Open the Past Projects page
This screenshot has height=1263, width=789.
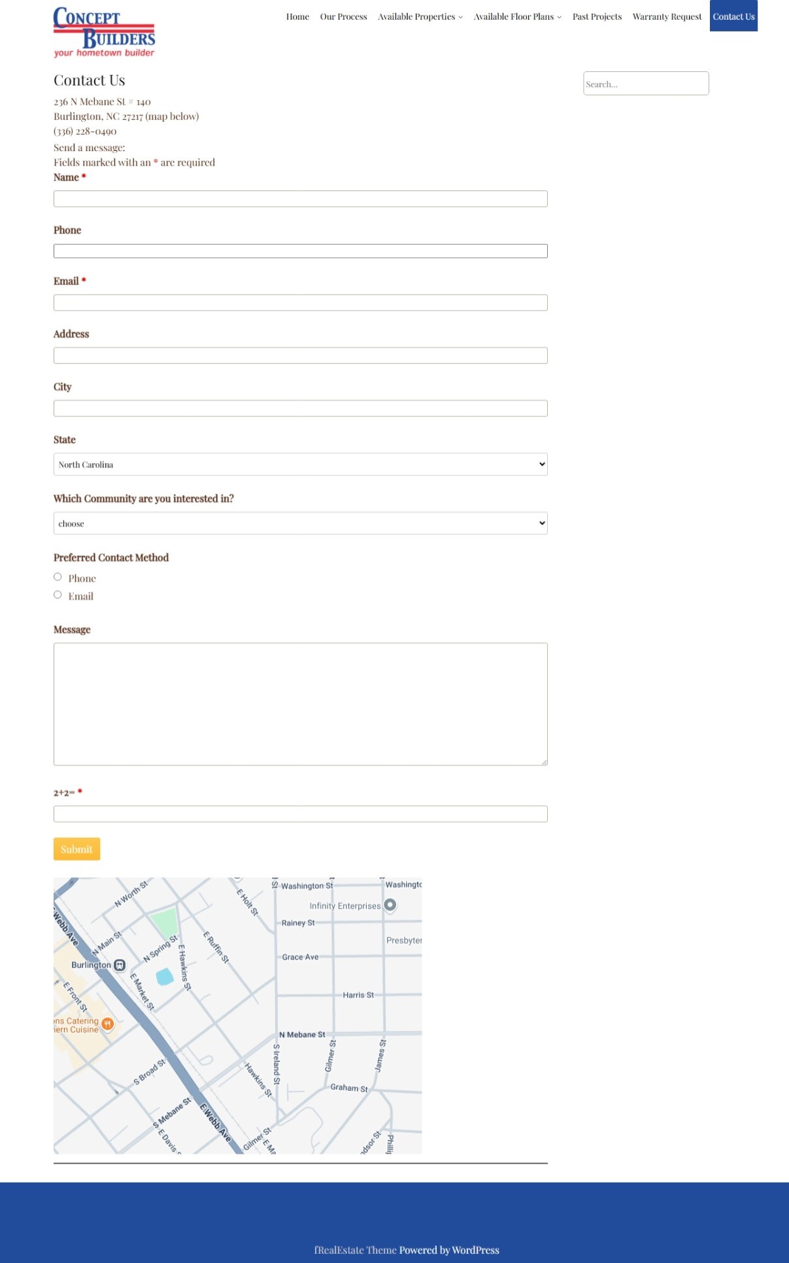point(597,17)
